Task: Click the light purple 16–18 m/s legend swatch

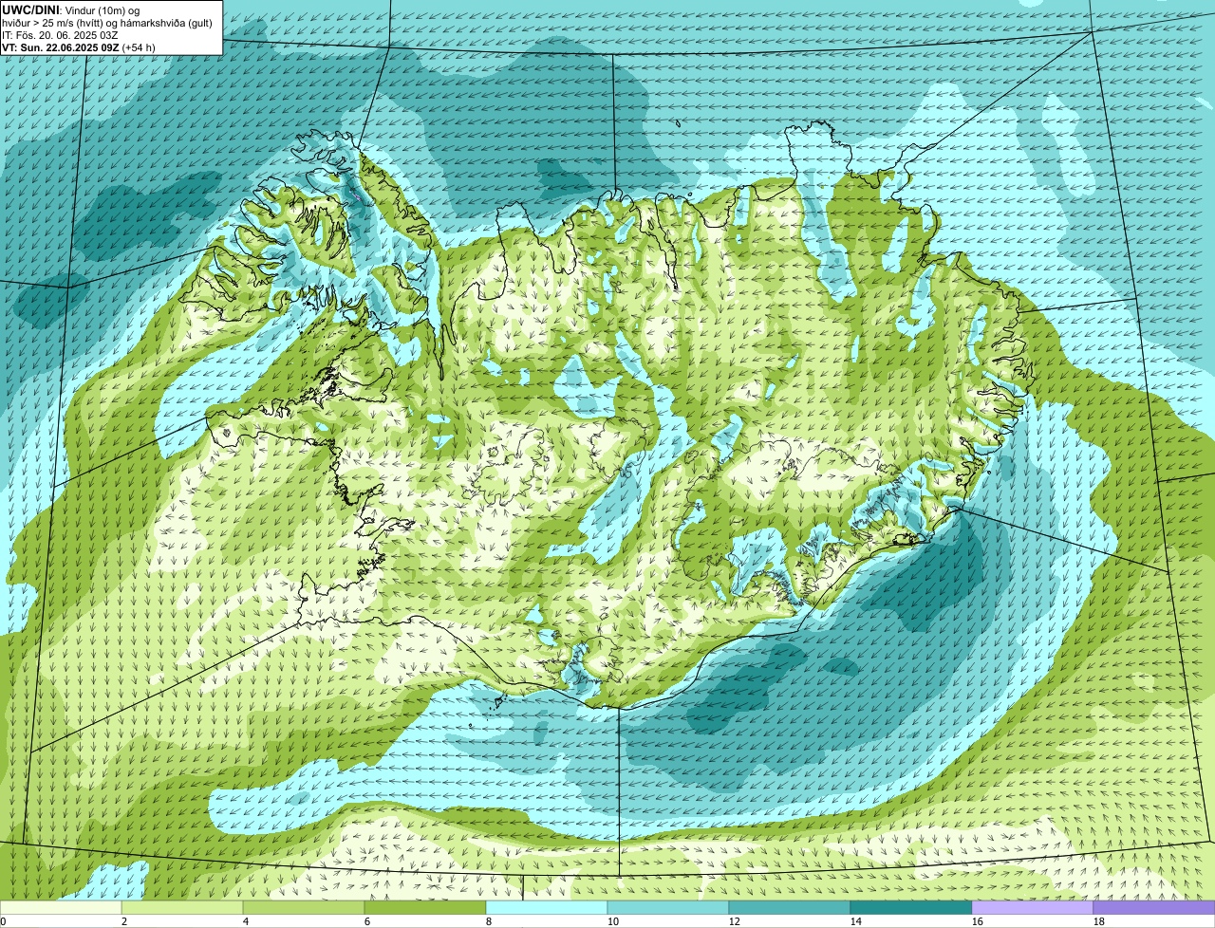Action: (x=1033, y=908)
